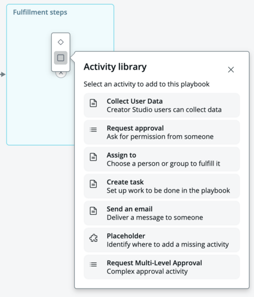Add Send an email activity

click(x=162, y=213)
